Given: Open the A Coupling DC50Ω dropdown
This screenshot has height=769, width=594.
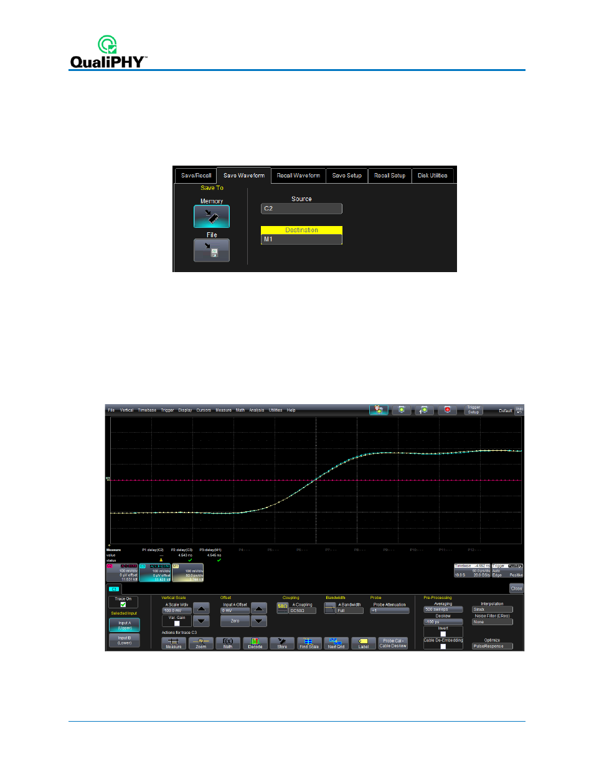Looking at the screenshot, I should tap(303, 611).
